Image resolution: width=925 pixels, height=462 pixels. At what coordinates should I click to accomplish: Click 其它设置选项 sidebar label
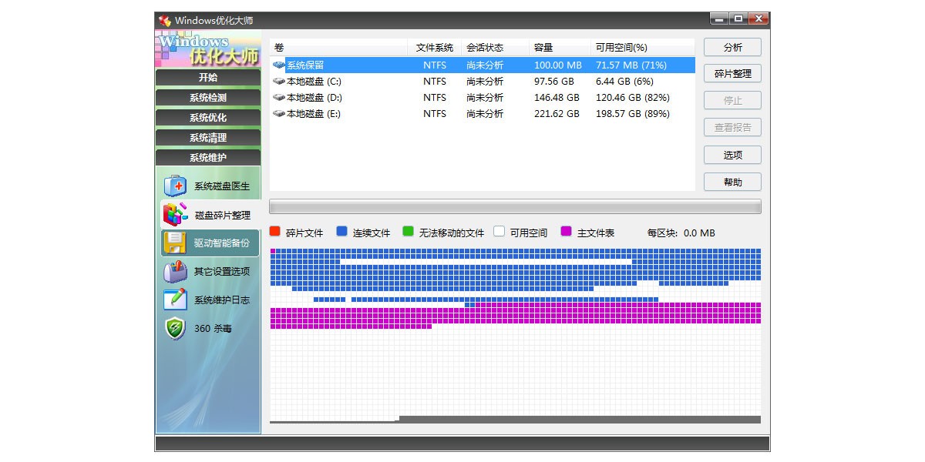point(222,272)
